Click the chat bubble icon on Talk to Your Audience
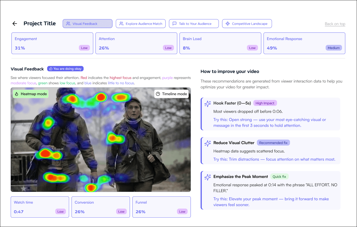The width and height of the screenshot is (357, 227). pyautogui.click(x=174, y=24)
